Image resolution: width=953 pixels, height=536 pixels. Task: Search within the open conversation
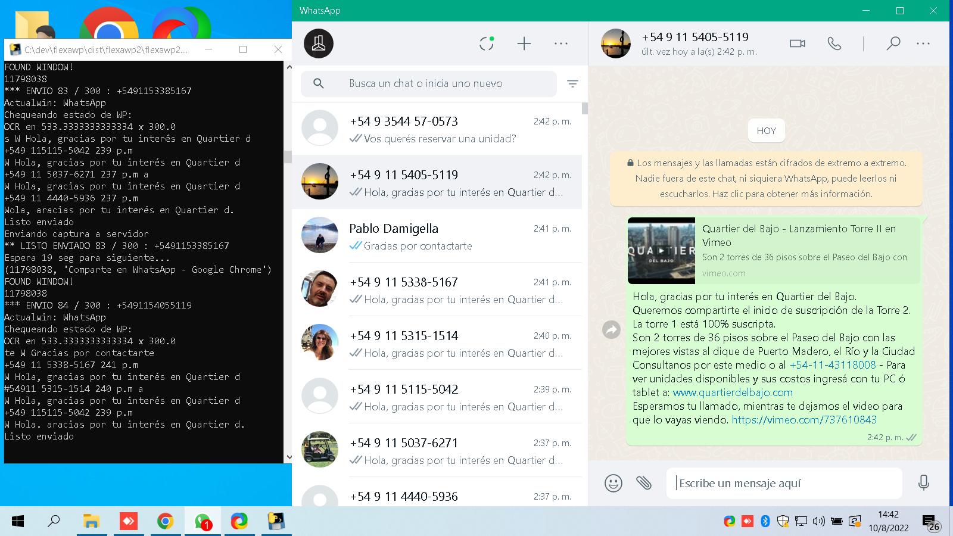893,43
